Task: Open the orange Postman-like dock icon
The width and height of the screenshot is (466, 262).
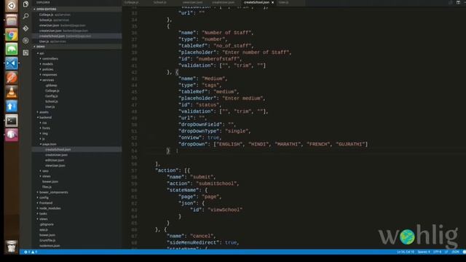Action: coord(12,78)
